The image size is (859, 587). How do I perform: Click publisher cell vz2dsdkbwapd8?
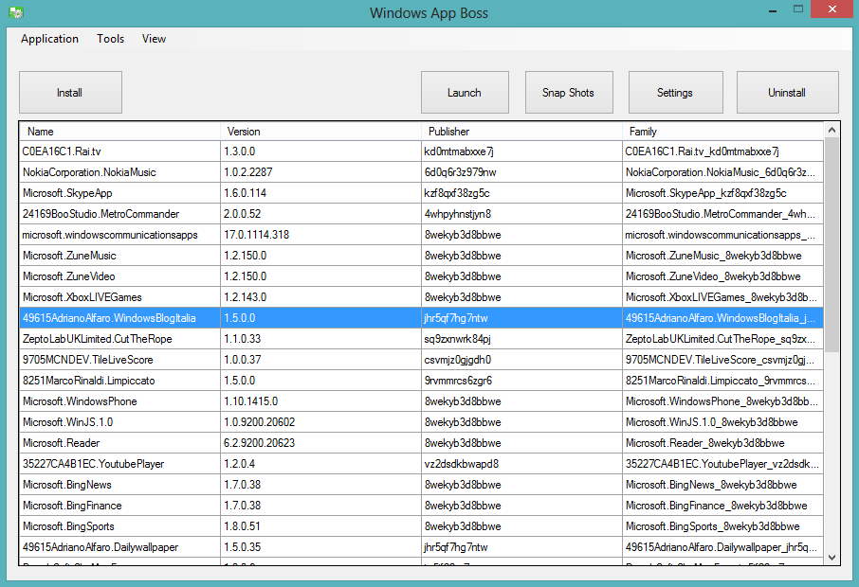point(521,463)
